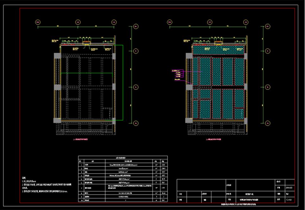
Task: Select the lowest axis bubble right of left drawing
Action: 136,123
